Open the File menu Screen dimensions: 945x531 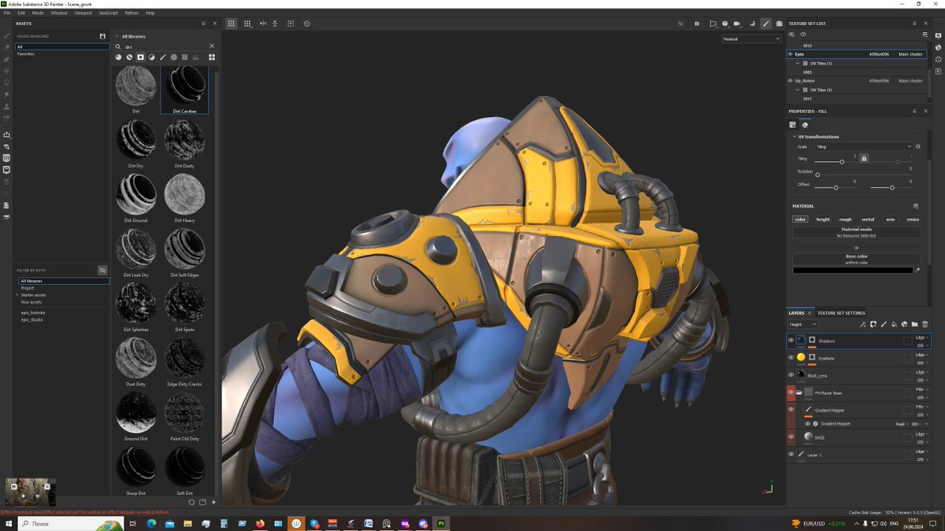6,13
